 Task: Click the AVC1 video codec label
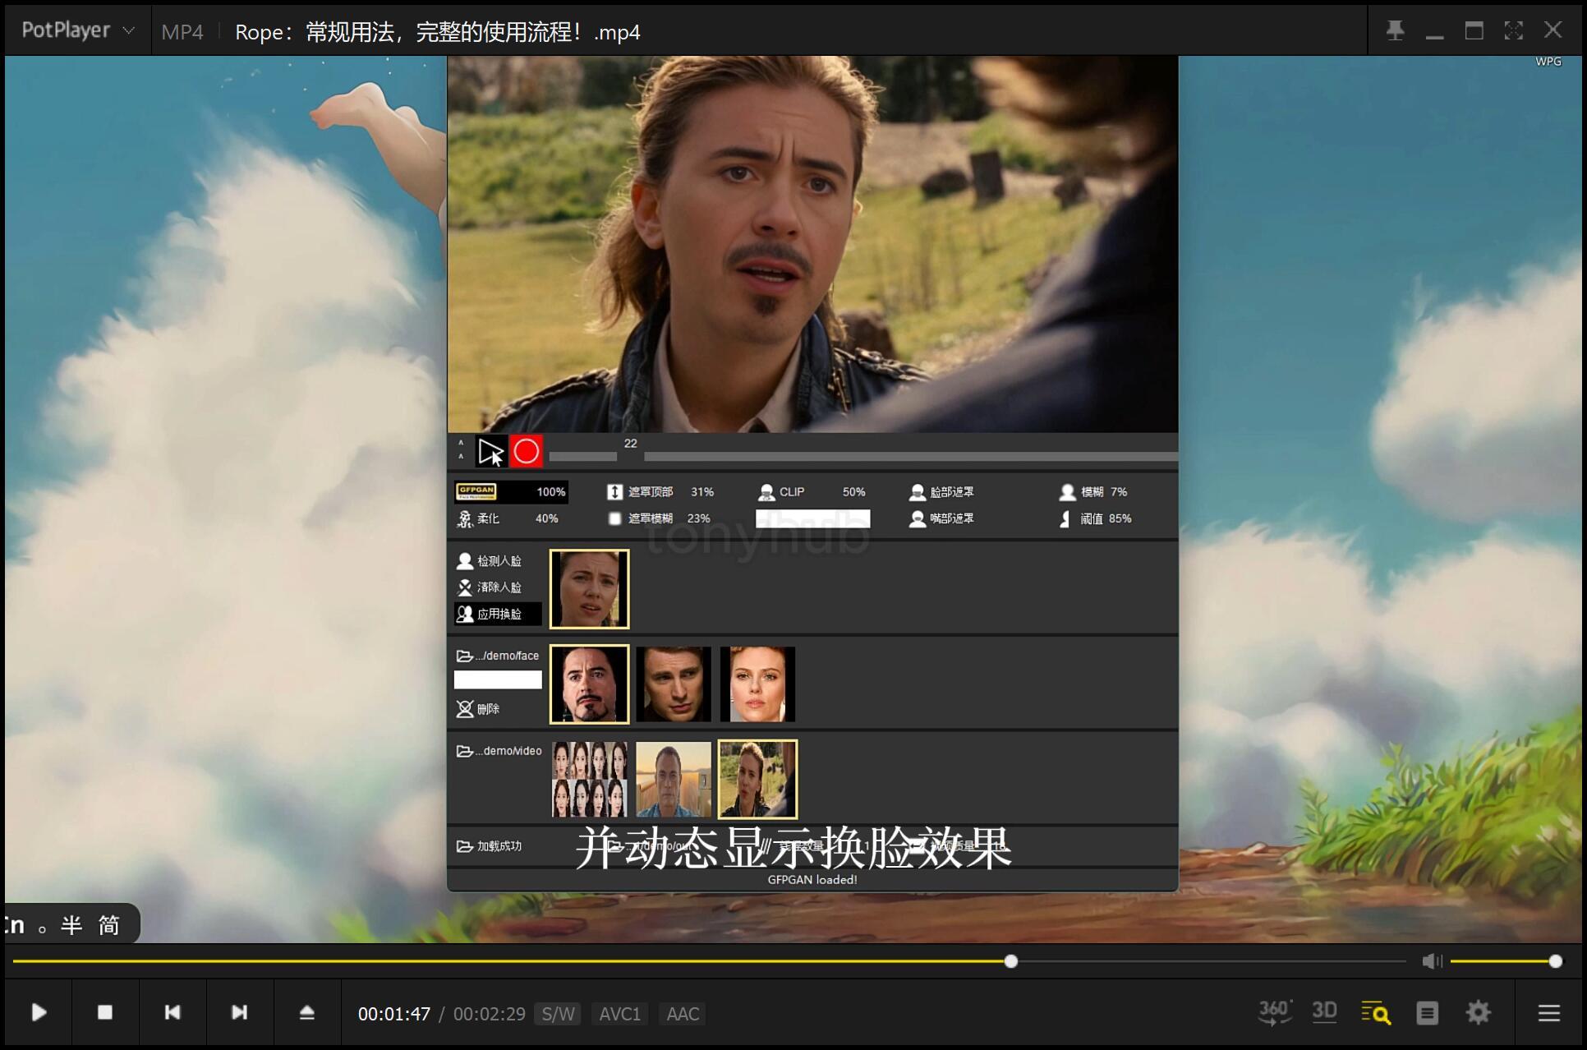click(619, 1014)
